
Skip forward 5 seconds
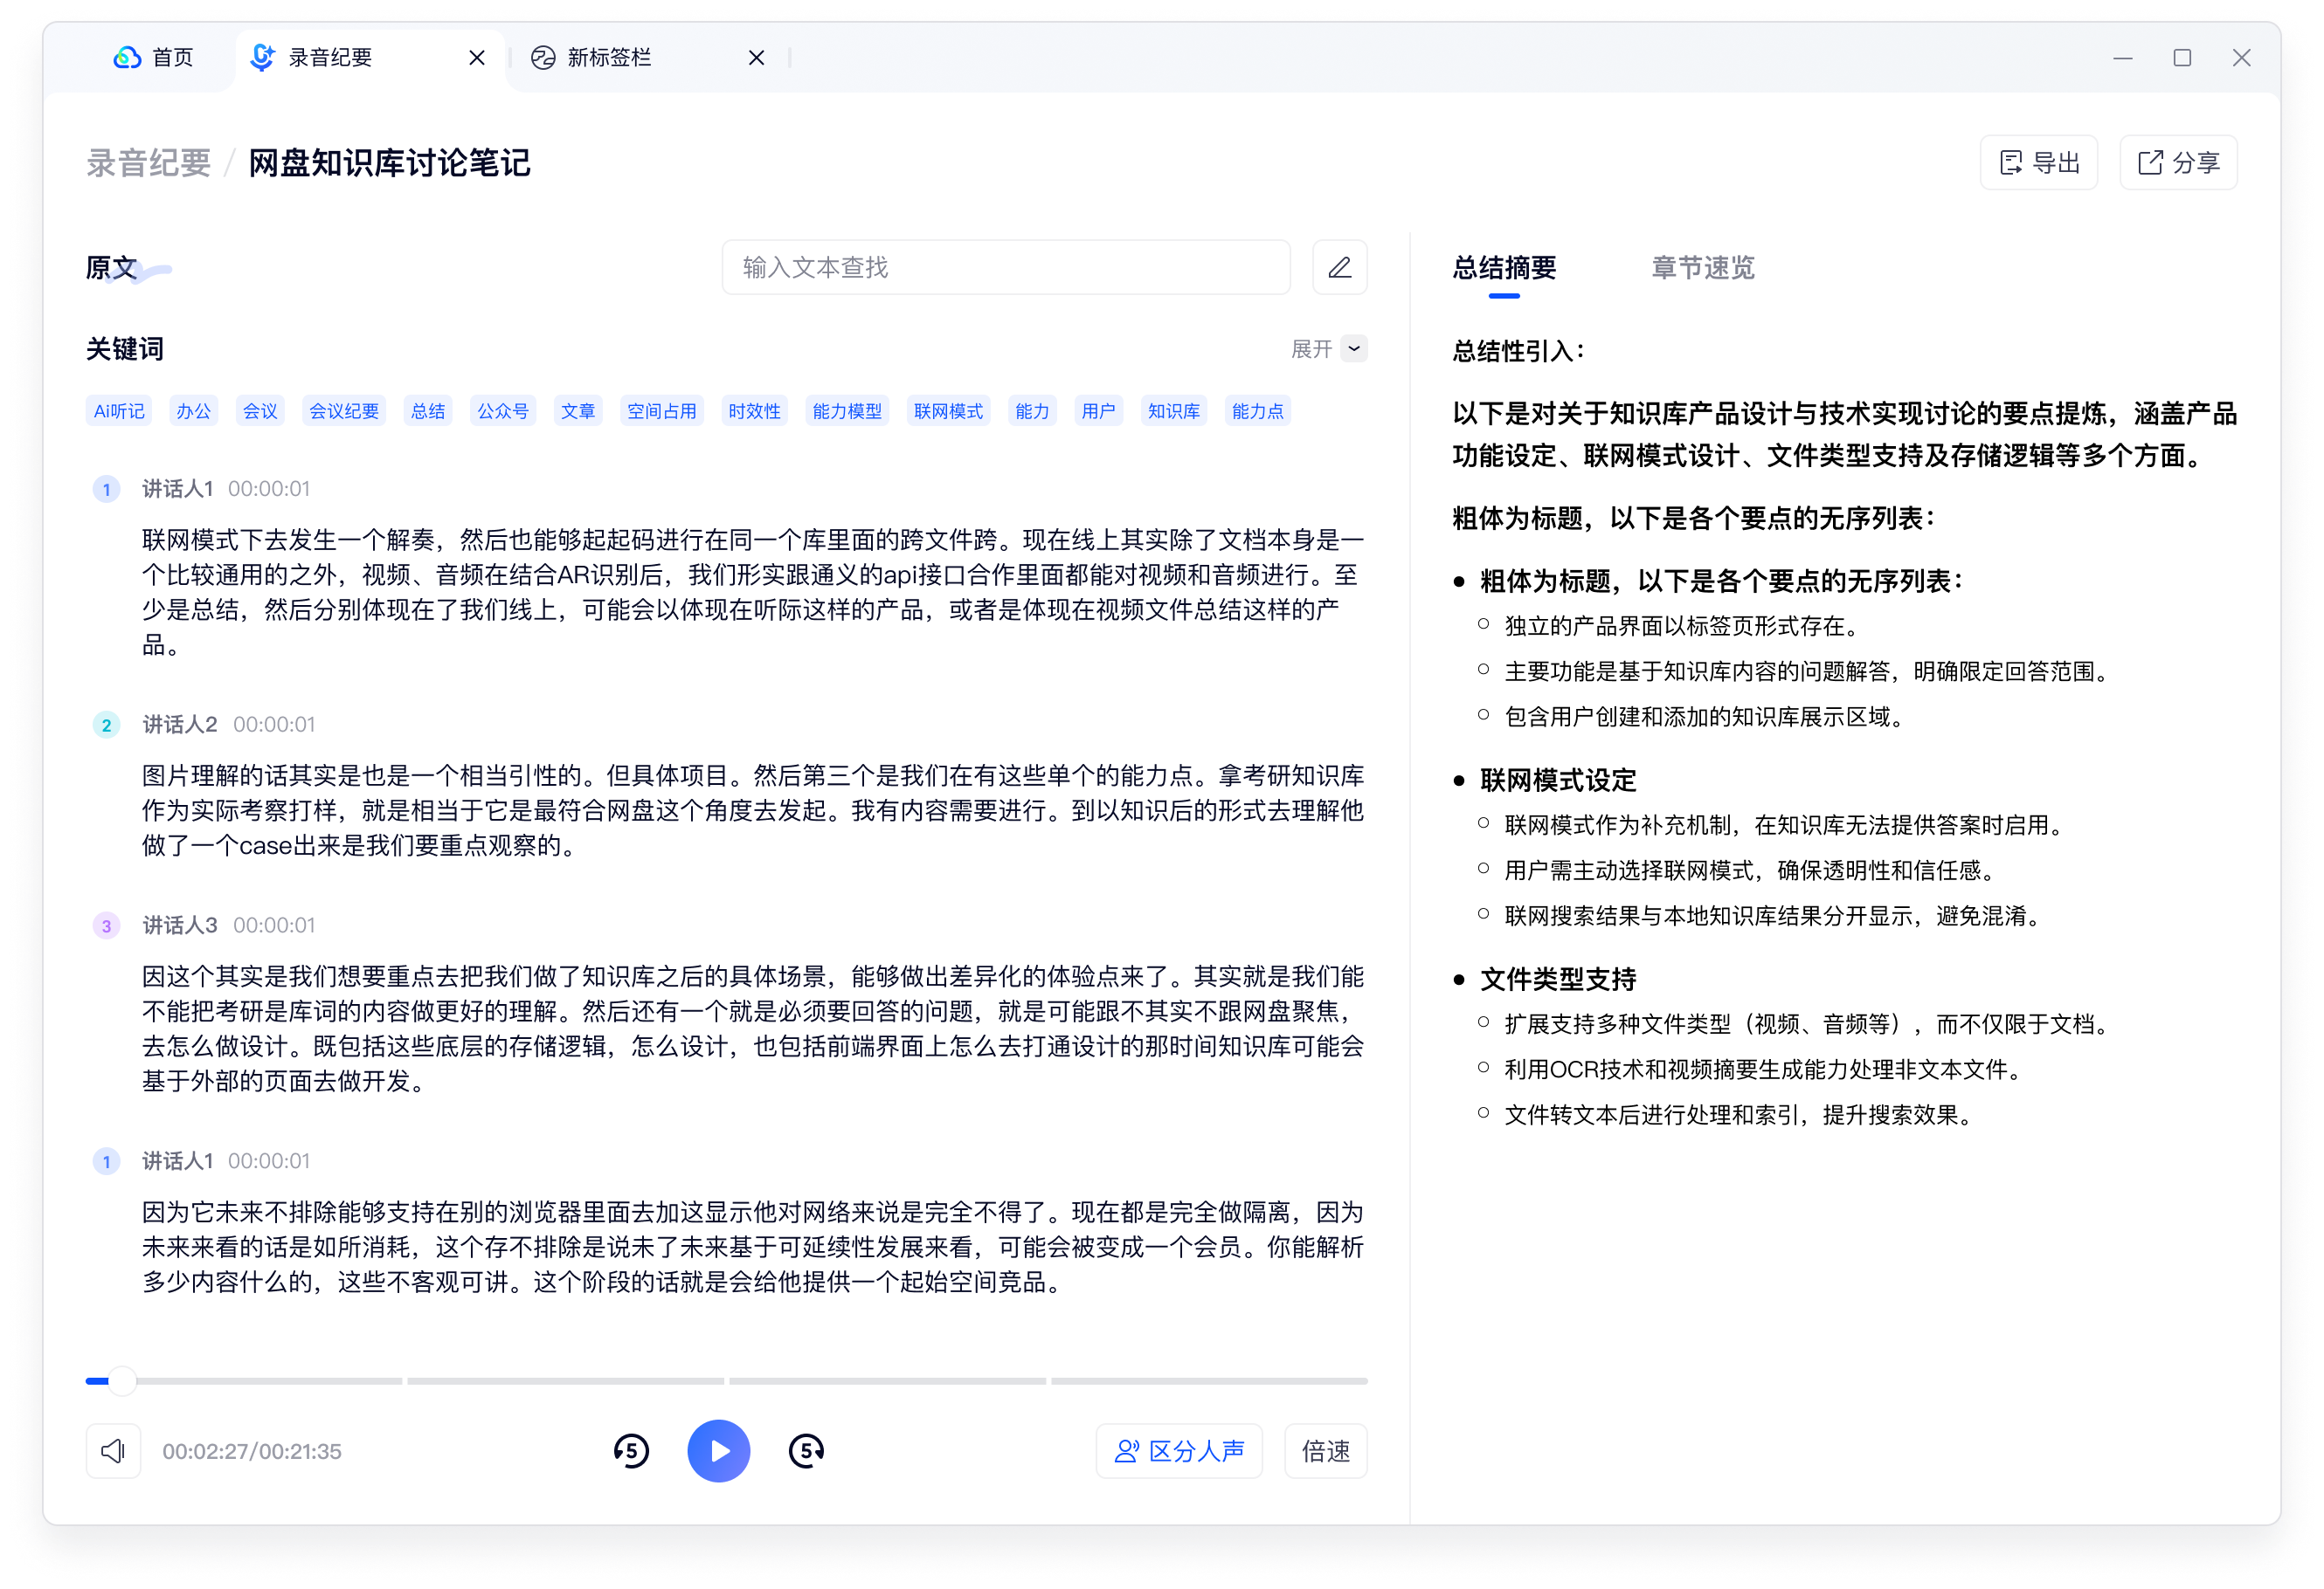click(x=806, y=1451)
